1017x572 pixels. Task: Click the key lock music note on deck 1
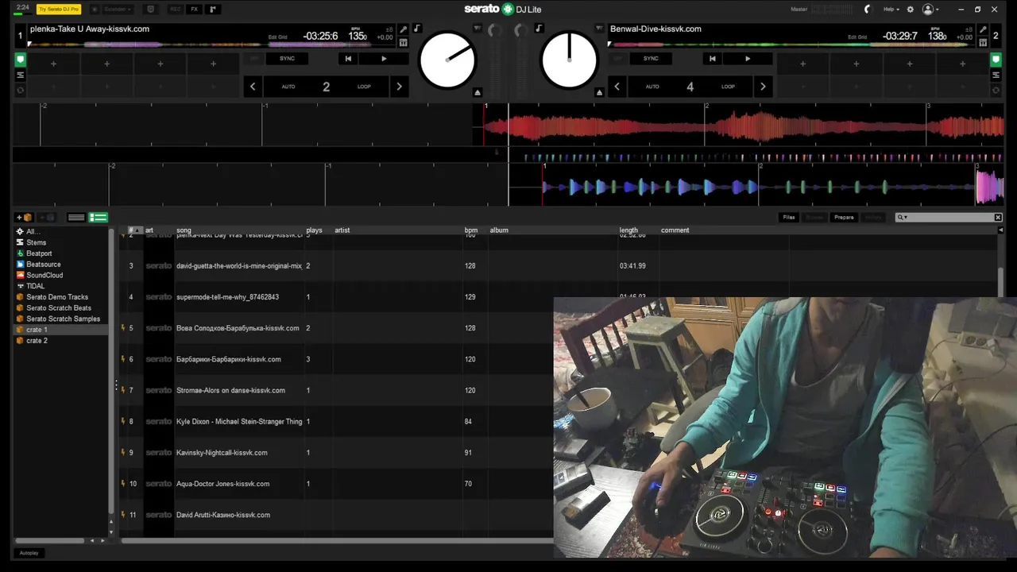pos(417,29)
